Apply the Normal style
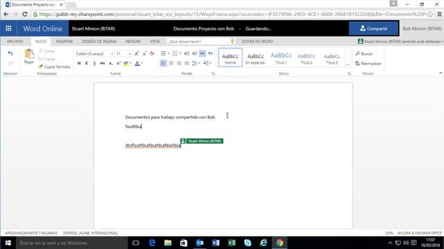Image resolution: width=444 pixels, height=249 pixels. click(230, 58)
